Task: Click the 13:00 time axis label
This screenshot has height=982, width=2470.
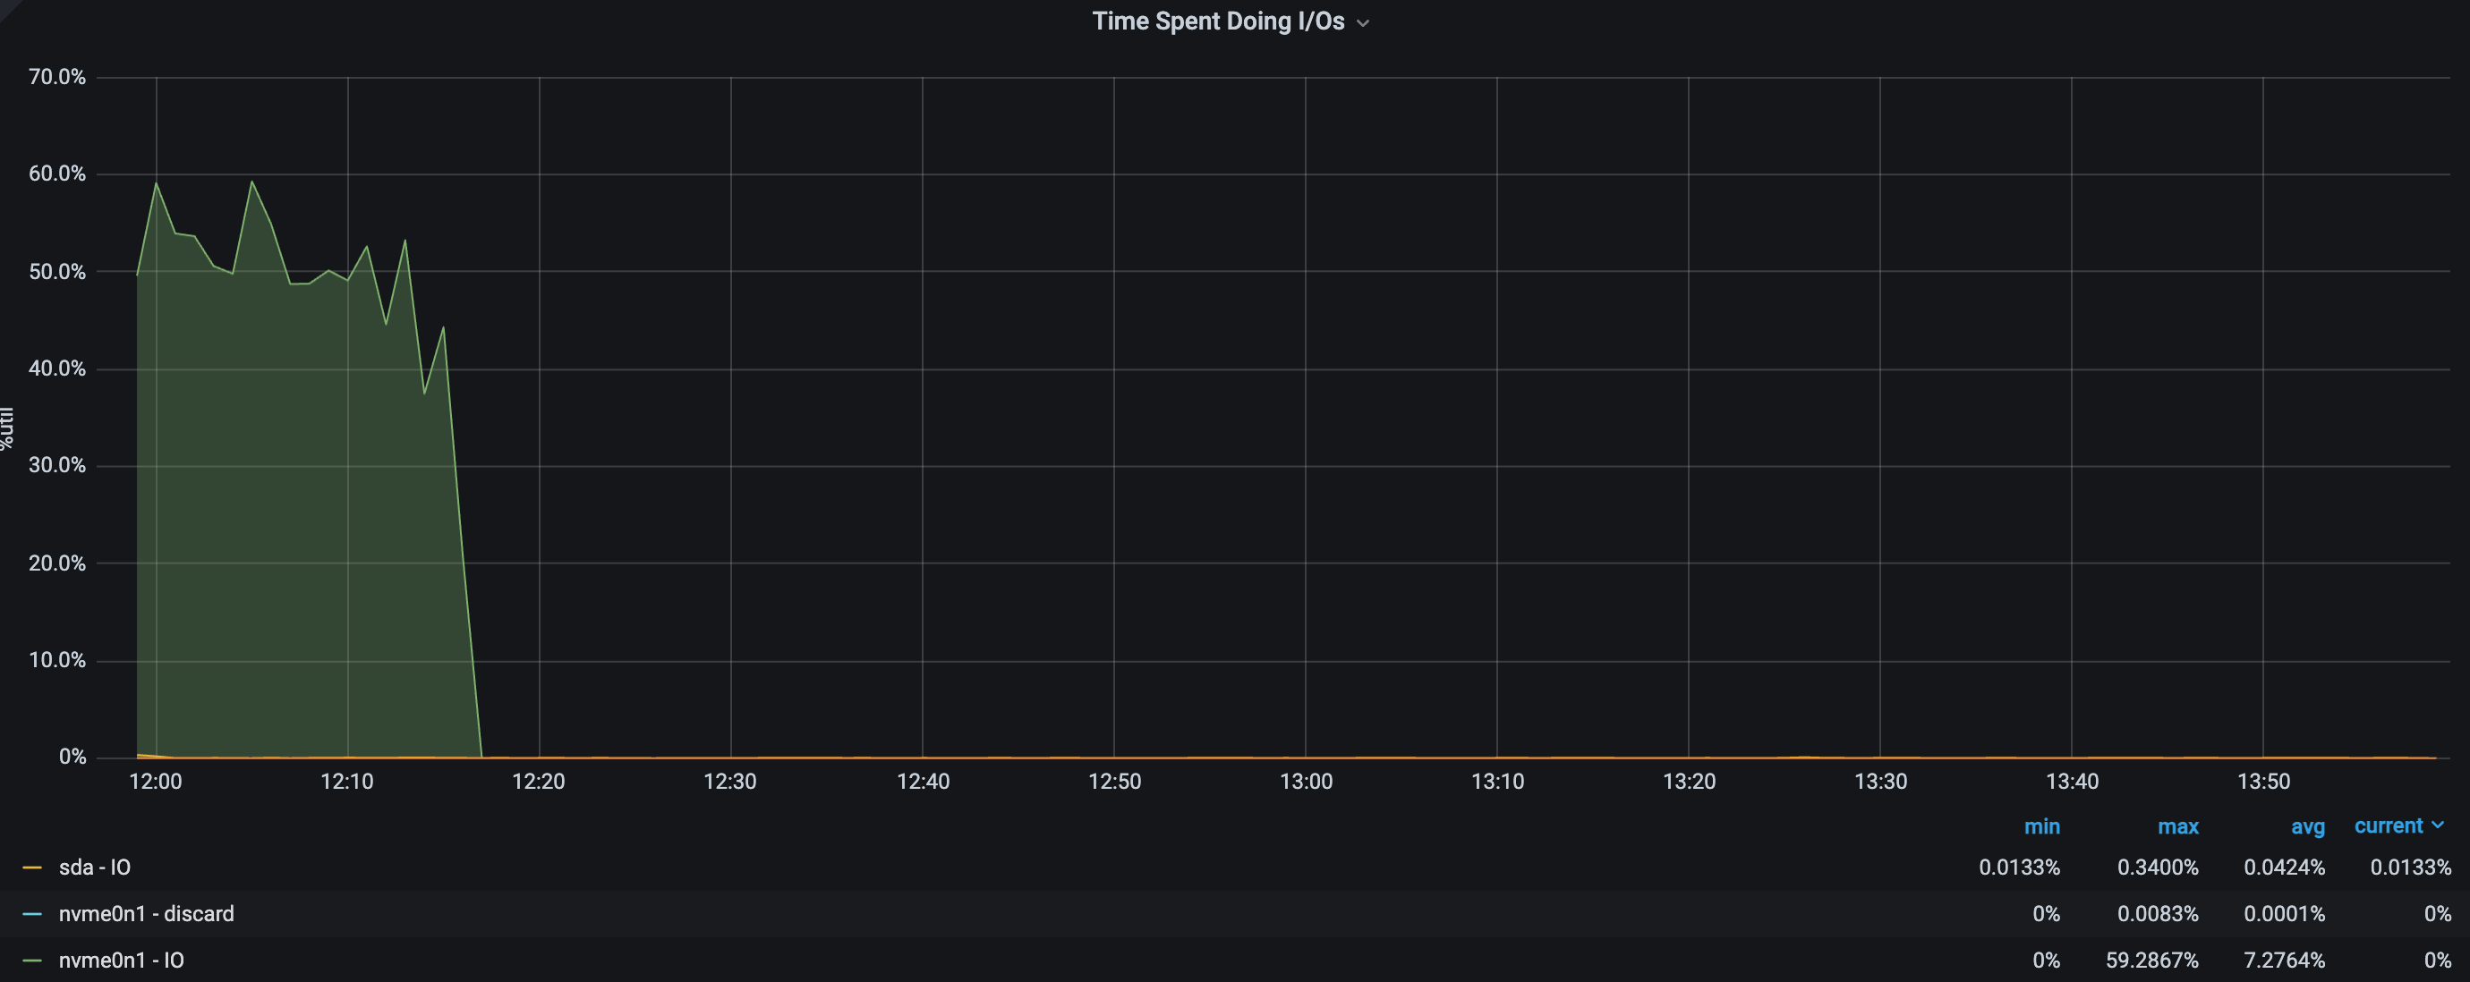Action: [1306, 782]
